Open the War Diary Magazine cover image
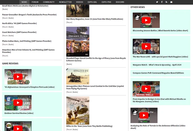 (78, 11)
